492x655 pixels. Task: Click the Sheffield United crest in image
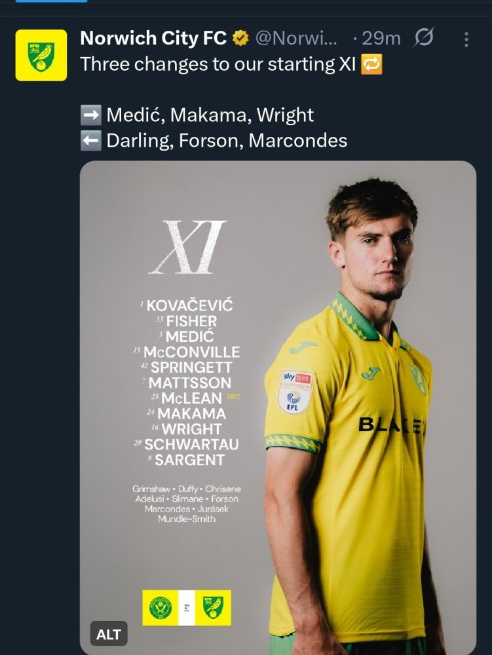pos(159,607)
